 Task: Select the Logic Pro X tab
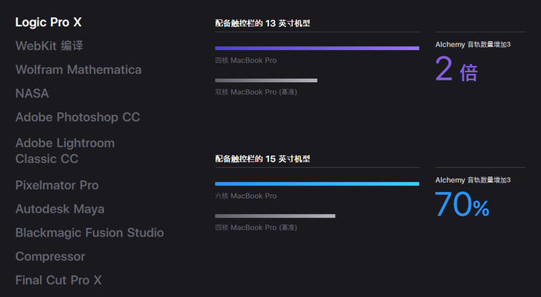click(48, 22)
